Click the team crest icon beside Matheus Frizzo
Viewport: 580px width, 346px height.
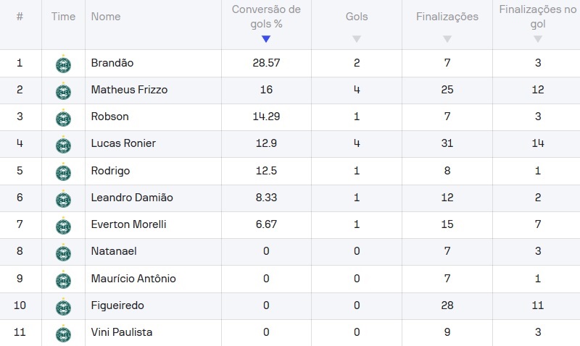click(63, 90)
